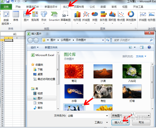Switch to the Formulas (公式) tab

point(92,7)
